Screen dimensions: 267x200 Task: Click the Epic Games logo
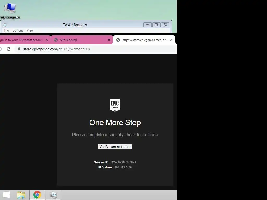115,105
